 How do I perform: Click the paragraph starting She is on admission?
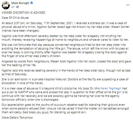click(x=65, y=81)
